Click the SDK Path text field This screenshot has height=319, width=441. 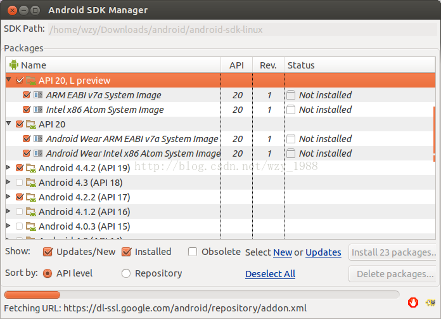pyautogui.click(x=243, y=30)
